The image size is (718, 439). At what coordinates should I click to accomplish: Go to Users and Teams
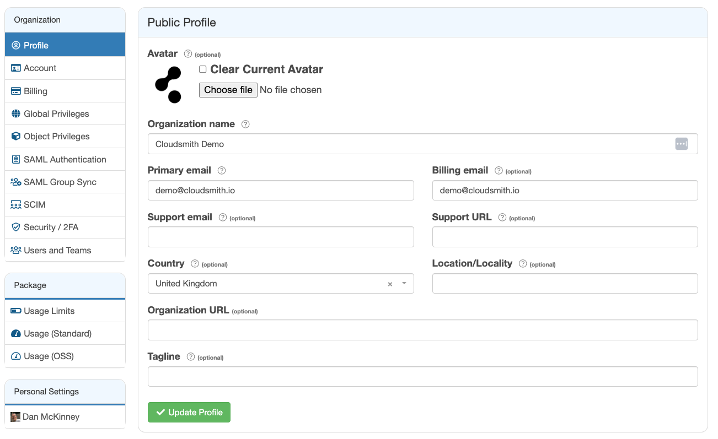tap(65, 251)
